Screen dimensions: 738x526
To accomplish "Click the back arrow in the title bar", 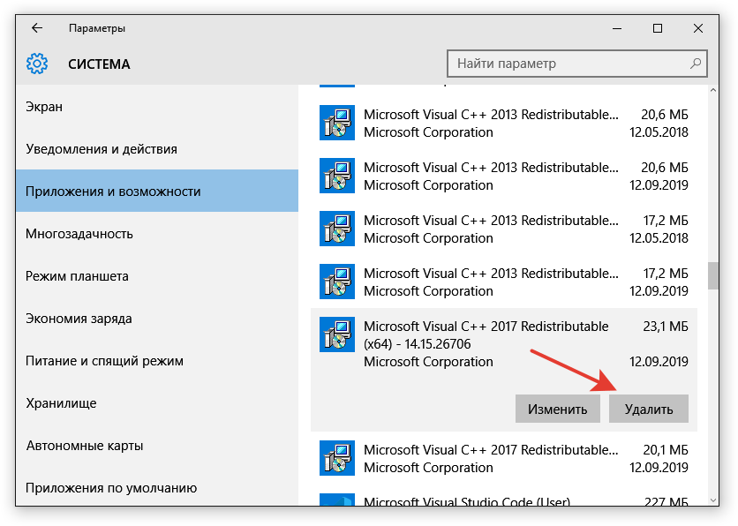I will tap(37, 28).
